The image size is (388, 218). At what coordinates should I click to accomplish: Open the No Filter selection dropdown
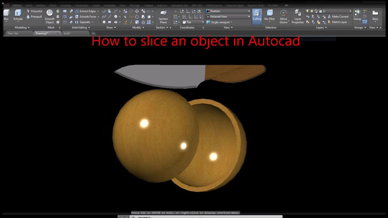point(269,16)
